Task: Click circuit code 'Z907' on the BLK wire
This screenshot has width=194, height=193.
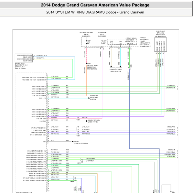Action: 68,141
